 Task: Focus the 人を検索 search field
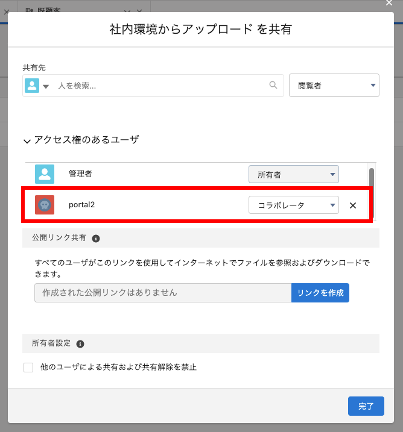(x=160, y=86)
